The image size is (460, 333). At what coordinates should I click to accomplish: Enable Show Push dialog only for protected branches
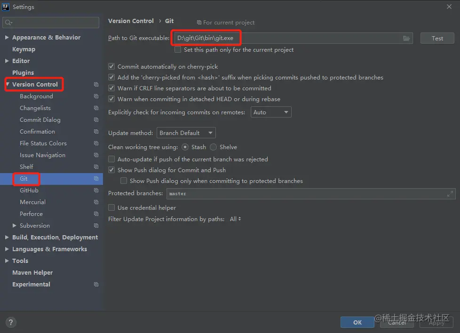(124, 181)
